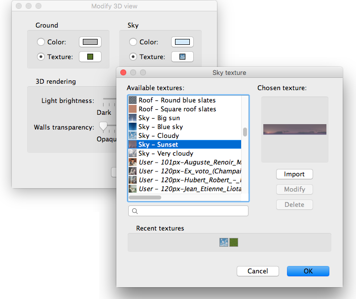
Task: Pick the Sky - Cloudy texture
Action: point(158,136)
